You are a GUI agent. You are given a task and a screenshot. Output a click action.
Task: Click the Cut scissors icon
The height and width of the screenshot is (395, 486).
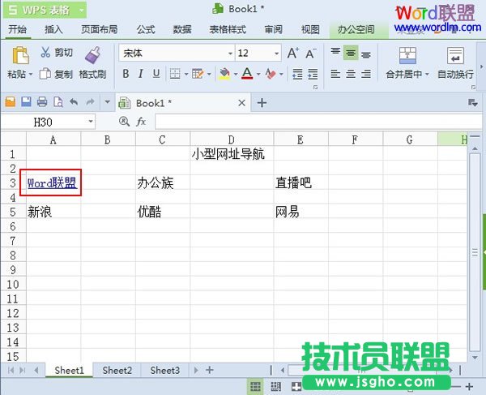coord(45,53)
